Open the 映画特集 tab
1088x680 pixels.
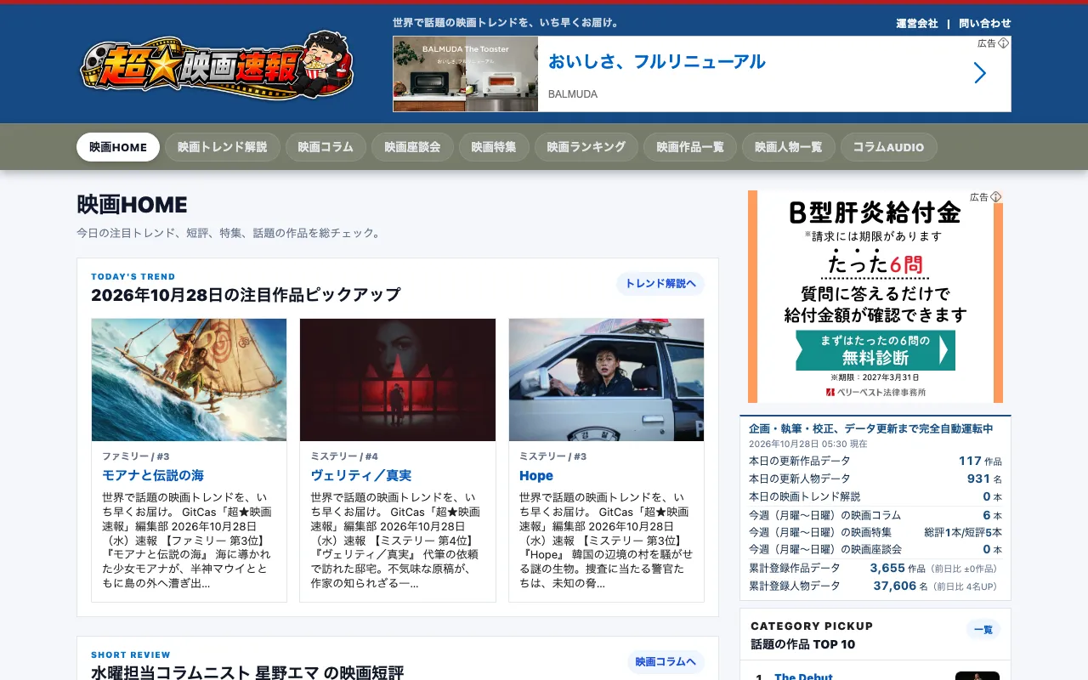point(494,147)
